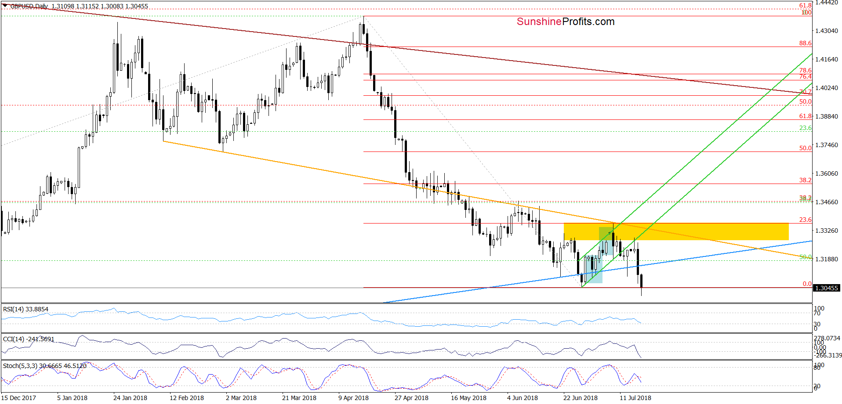Click the 1.31880 price axis value

827,259
